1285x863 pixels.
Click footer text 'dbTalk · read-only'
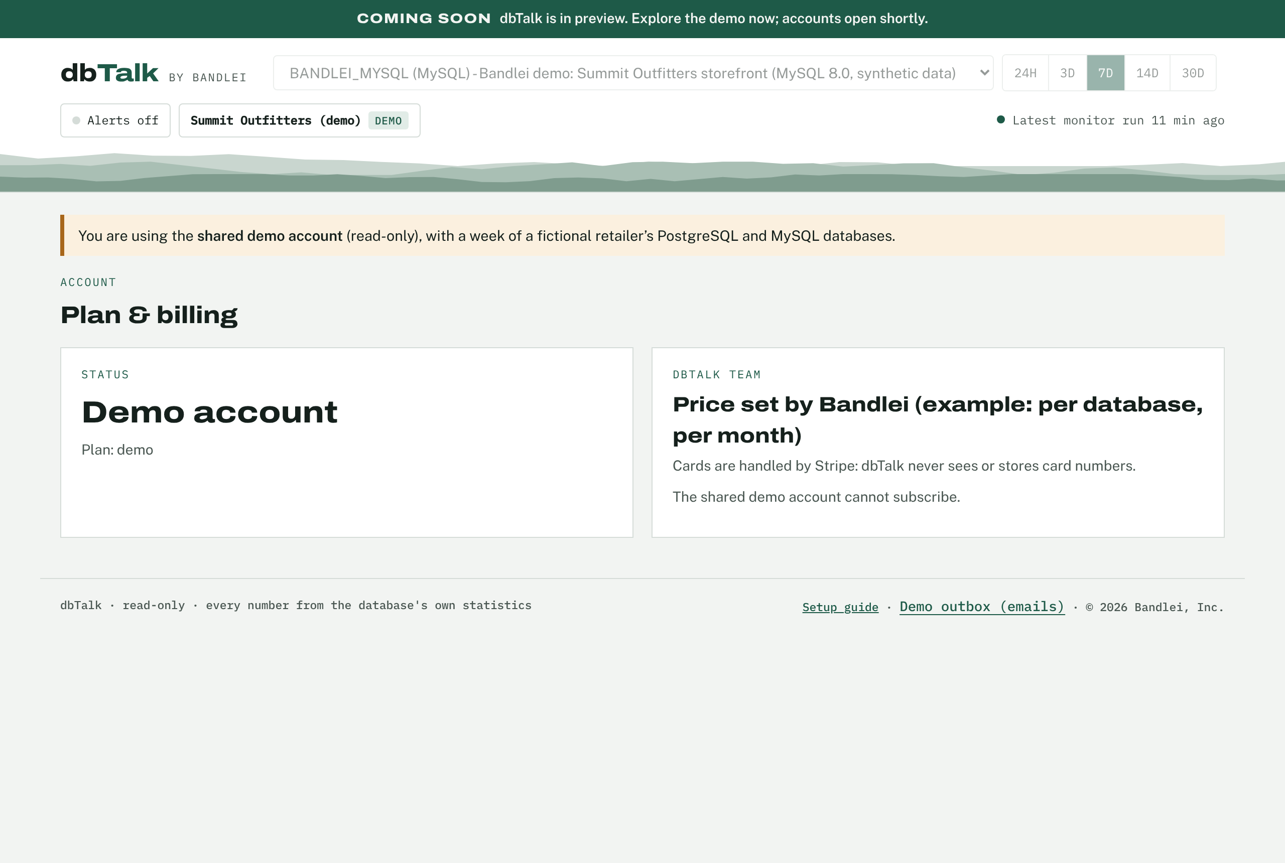123,606
